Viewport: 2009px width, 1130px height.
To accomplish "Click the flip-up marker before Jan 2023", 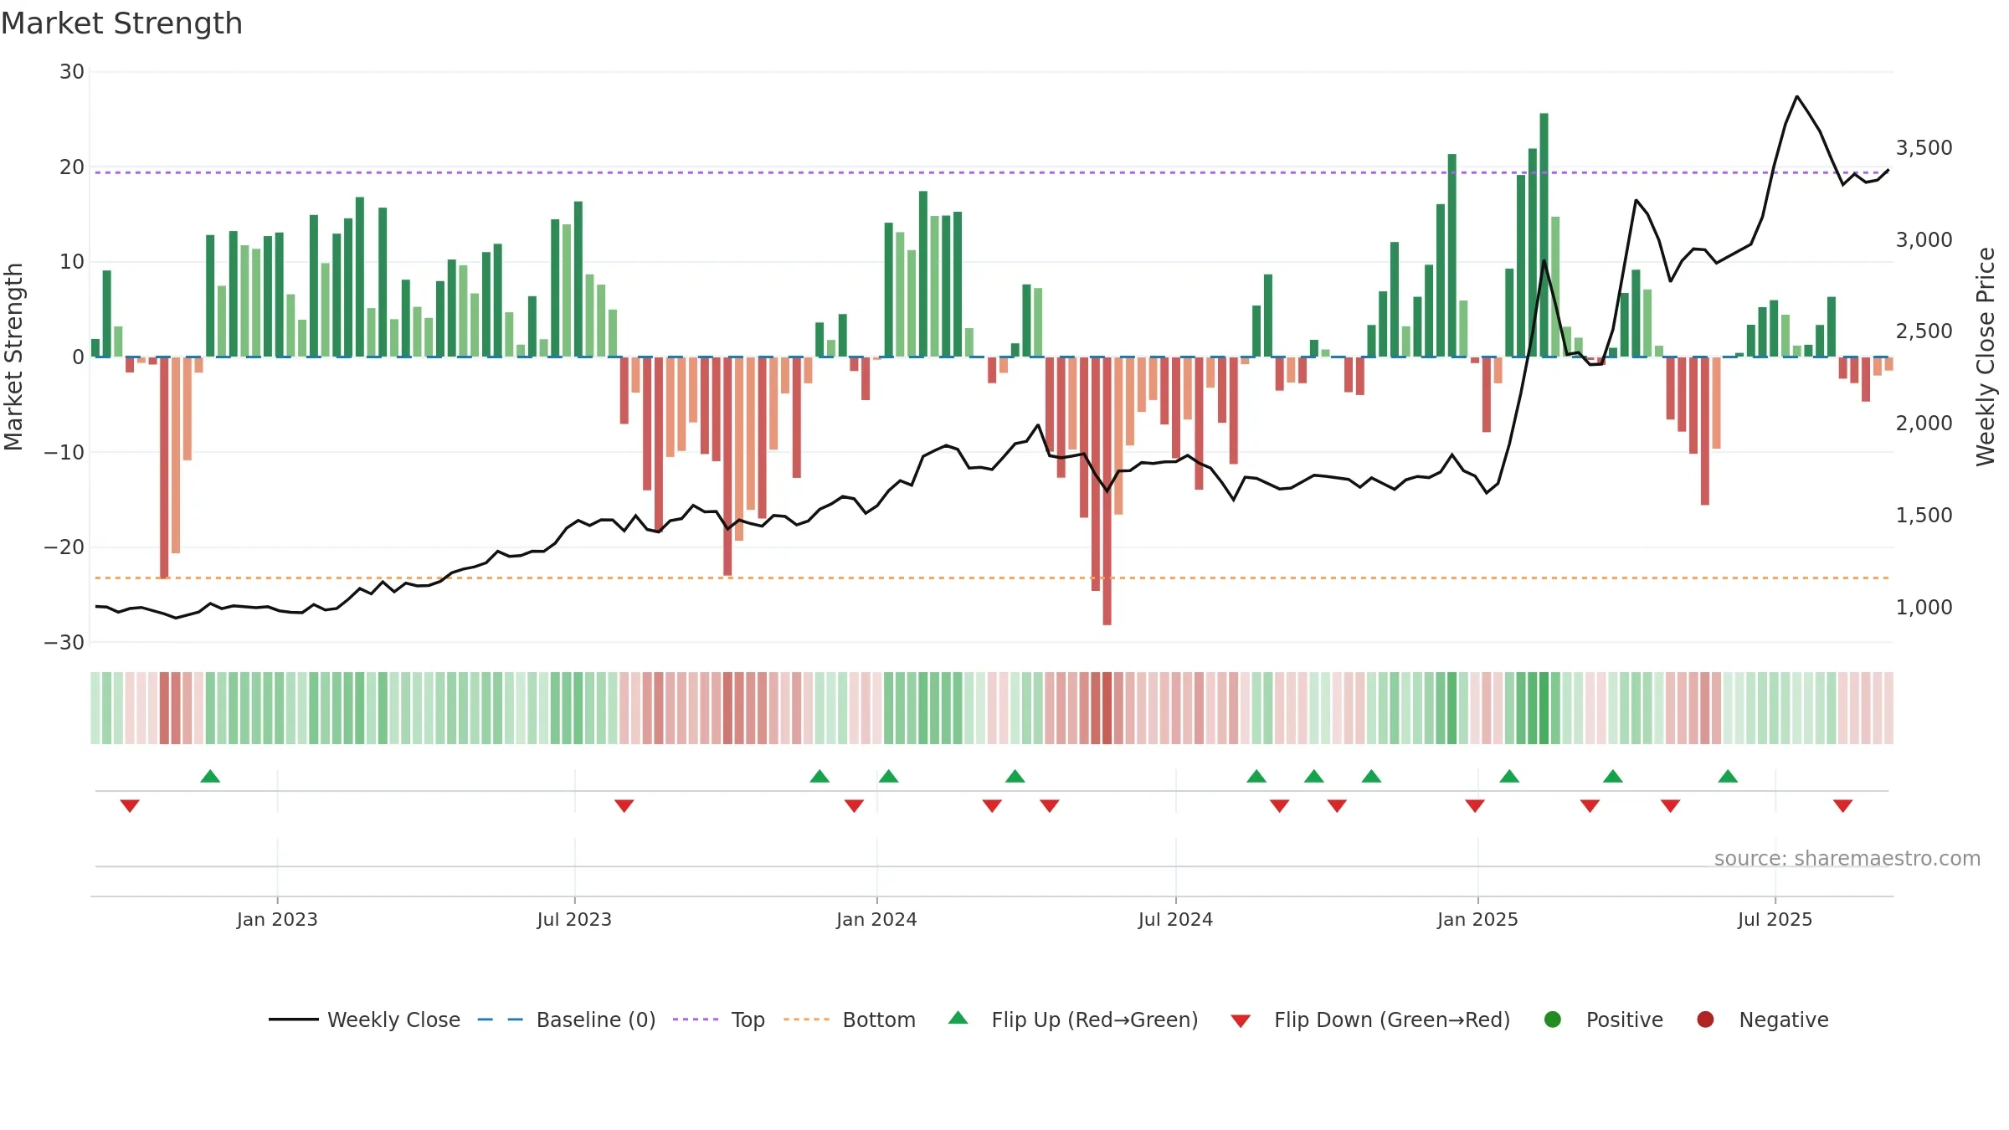I will coord(210,776).
